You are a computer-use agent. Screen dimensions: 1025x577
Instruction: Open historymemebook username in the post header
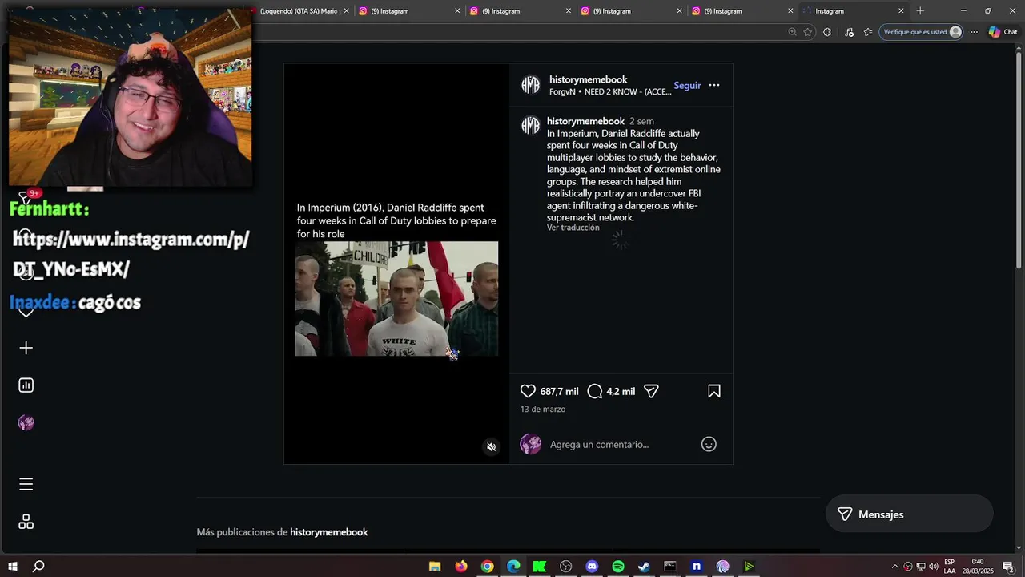[588, 79]
